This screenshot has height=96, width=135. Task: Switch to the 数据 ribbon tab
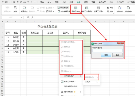coord(71,2)
